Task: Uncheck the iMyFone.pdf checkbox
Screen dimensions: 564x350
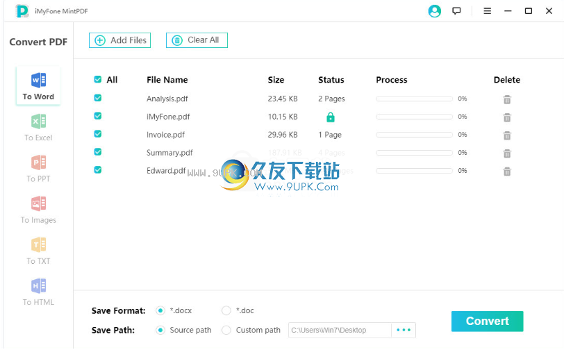Action: [x=98, y=116]
